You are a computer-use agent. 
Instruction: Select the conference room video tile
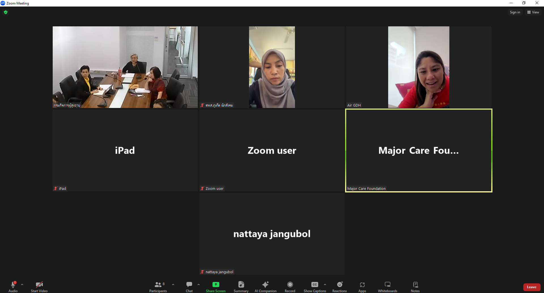coord(125,67)
